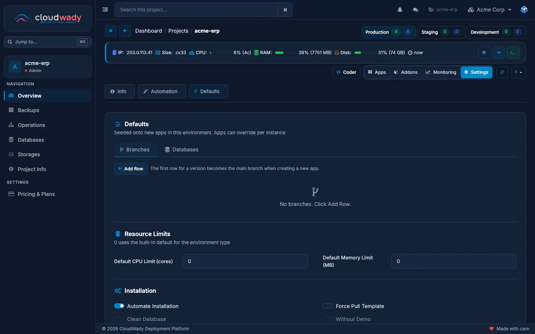
Task: Go to home via breadcrumb home icon
Action: 111,31
